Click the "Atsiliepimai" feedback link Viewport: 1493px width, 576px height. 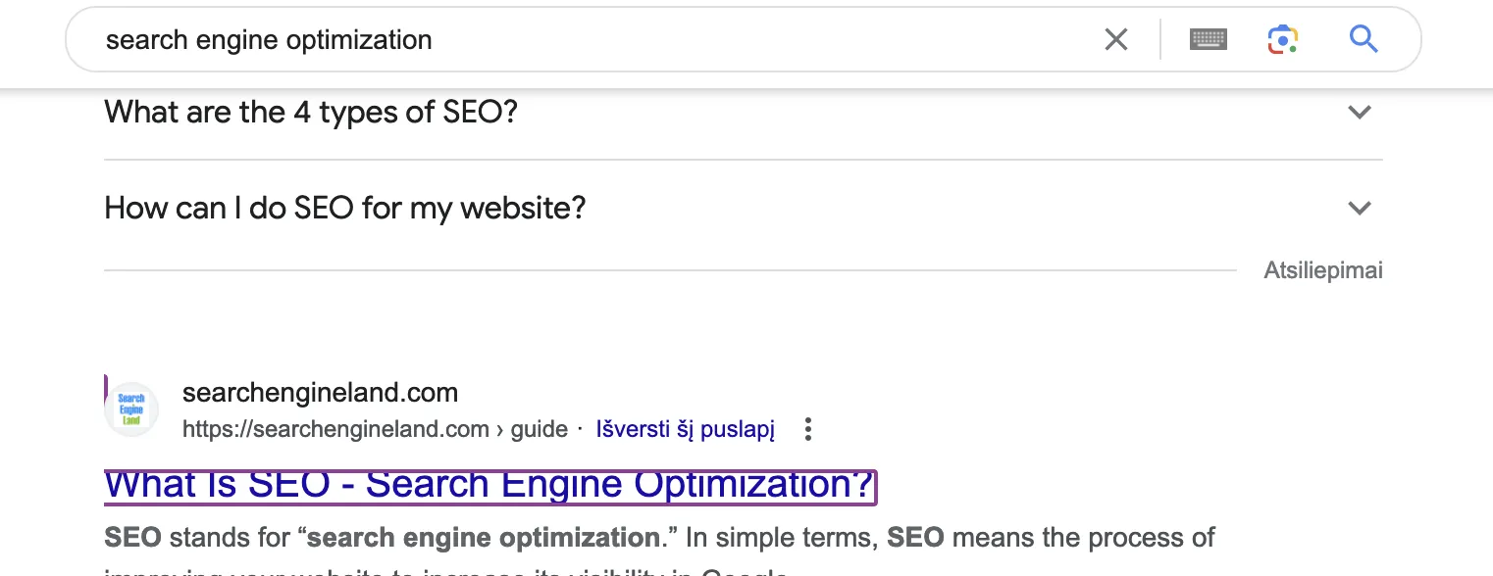tap(1322, 271)
